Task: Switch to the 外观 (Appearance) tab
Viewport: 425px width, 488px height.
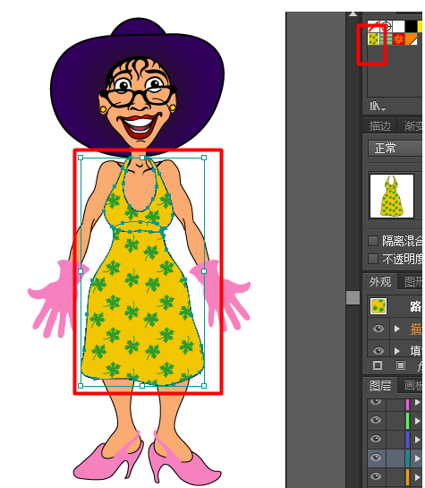Action: [x=380, y=282]
